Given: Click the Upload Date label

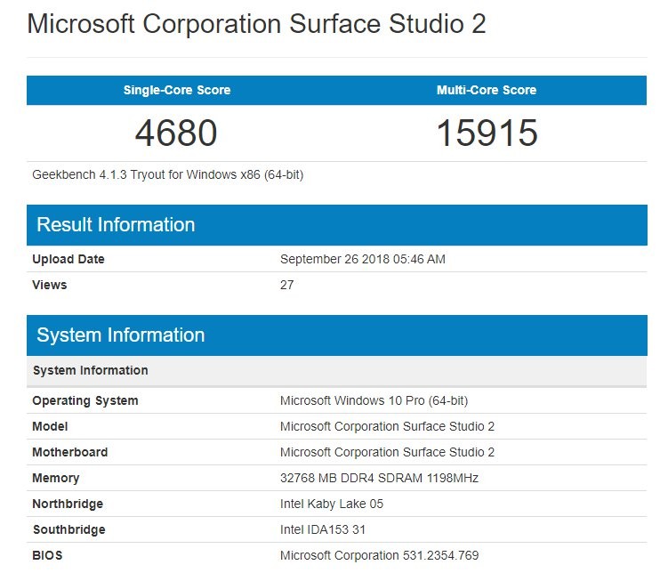Looking at the screenshot, I should pos(68,259).
